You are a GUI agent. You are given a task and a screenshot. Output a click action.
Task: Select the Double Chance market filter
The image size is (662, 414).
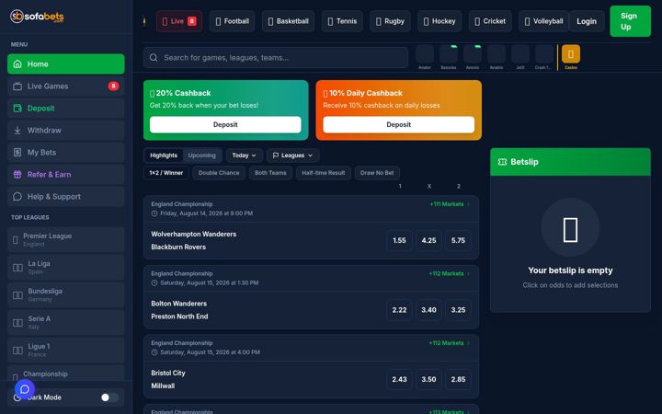click(219, 173)
